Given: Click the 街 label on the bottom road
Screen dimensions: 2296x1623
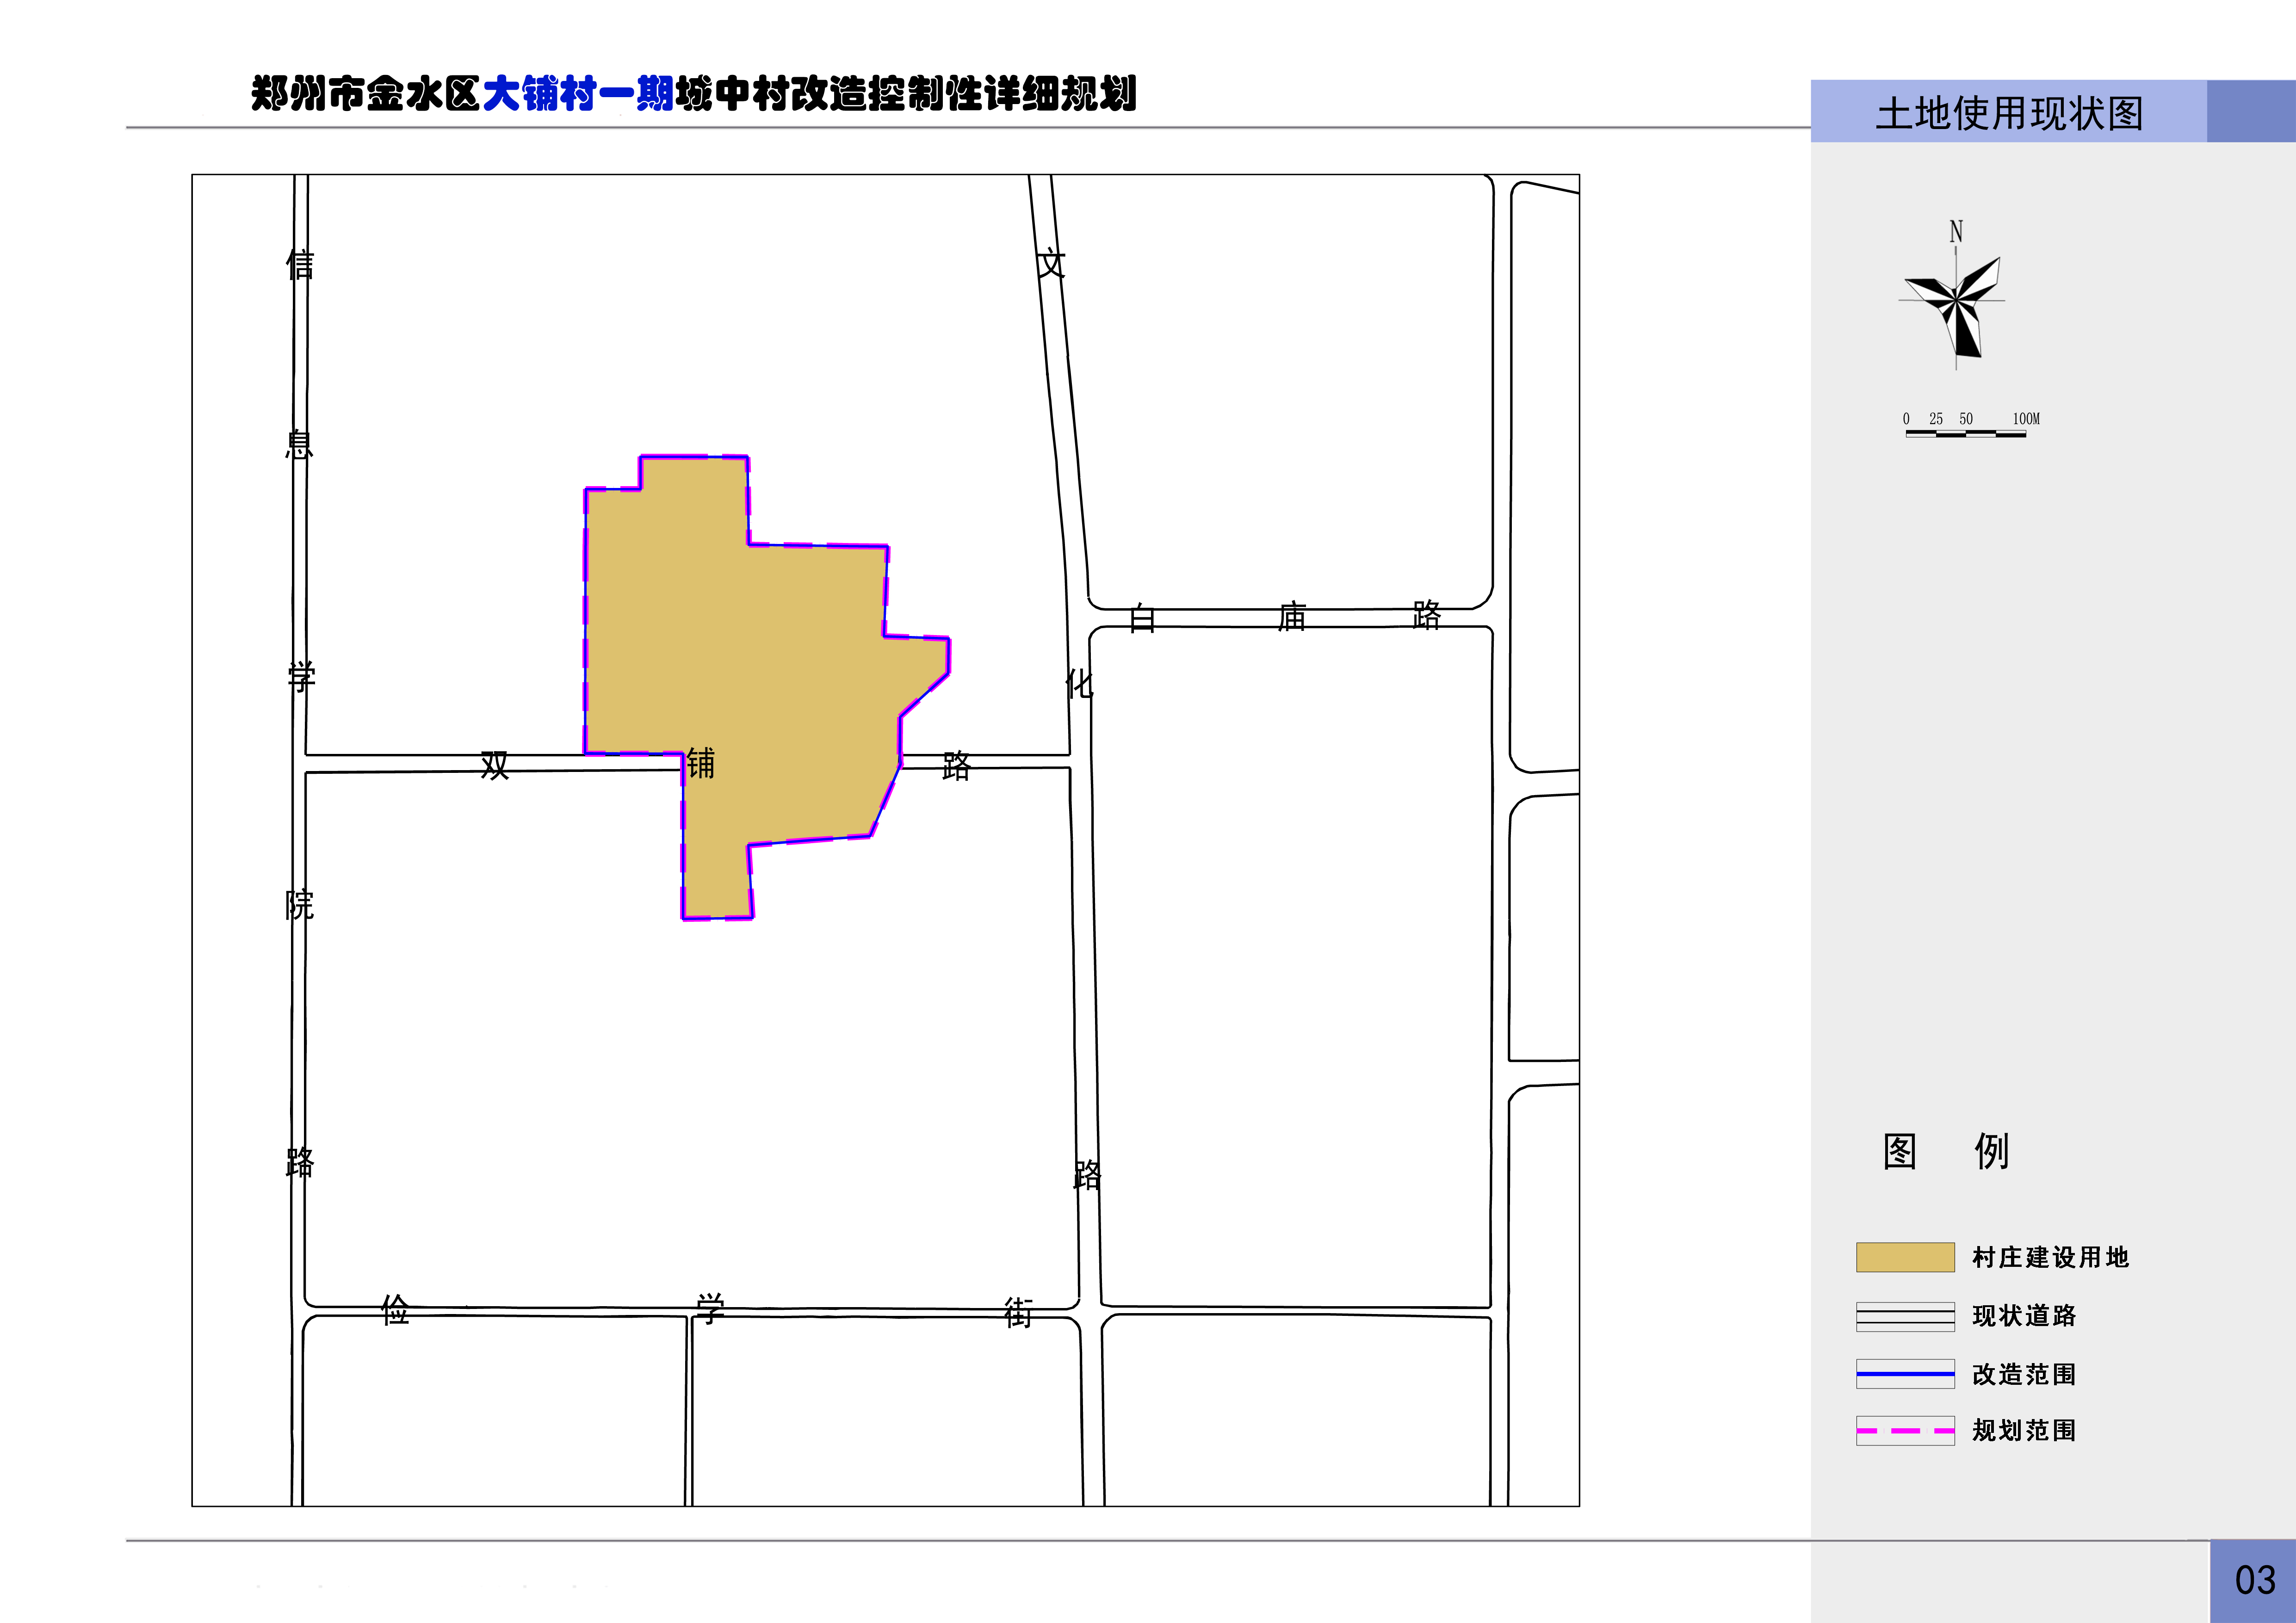Looking at the screenshot, I should point(1018,1312).
